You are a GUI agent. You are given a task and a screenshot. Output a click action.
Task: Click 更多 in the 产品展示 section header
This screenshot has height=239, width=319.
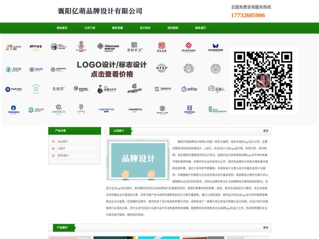[266, 227]
